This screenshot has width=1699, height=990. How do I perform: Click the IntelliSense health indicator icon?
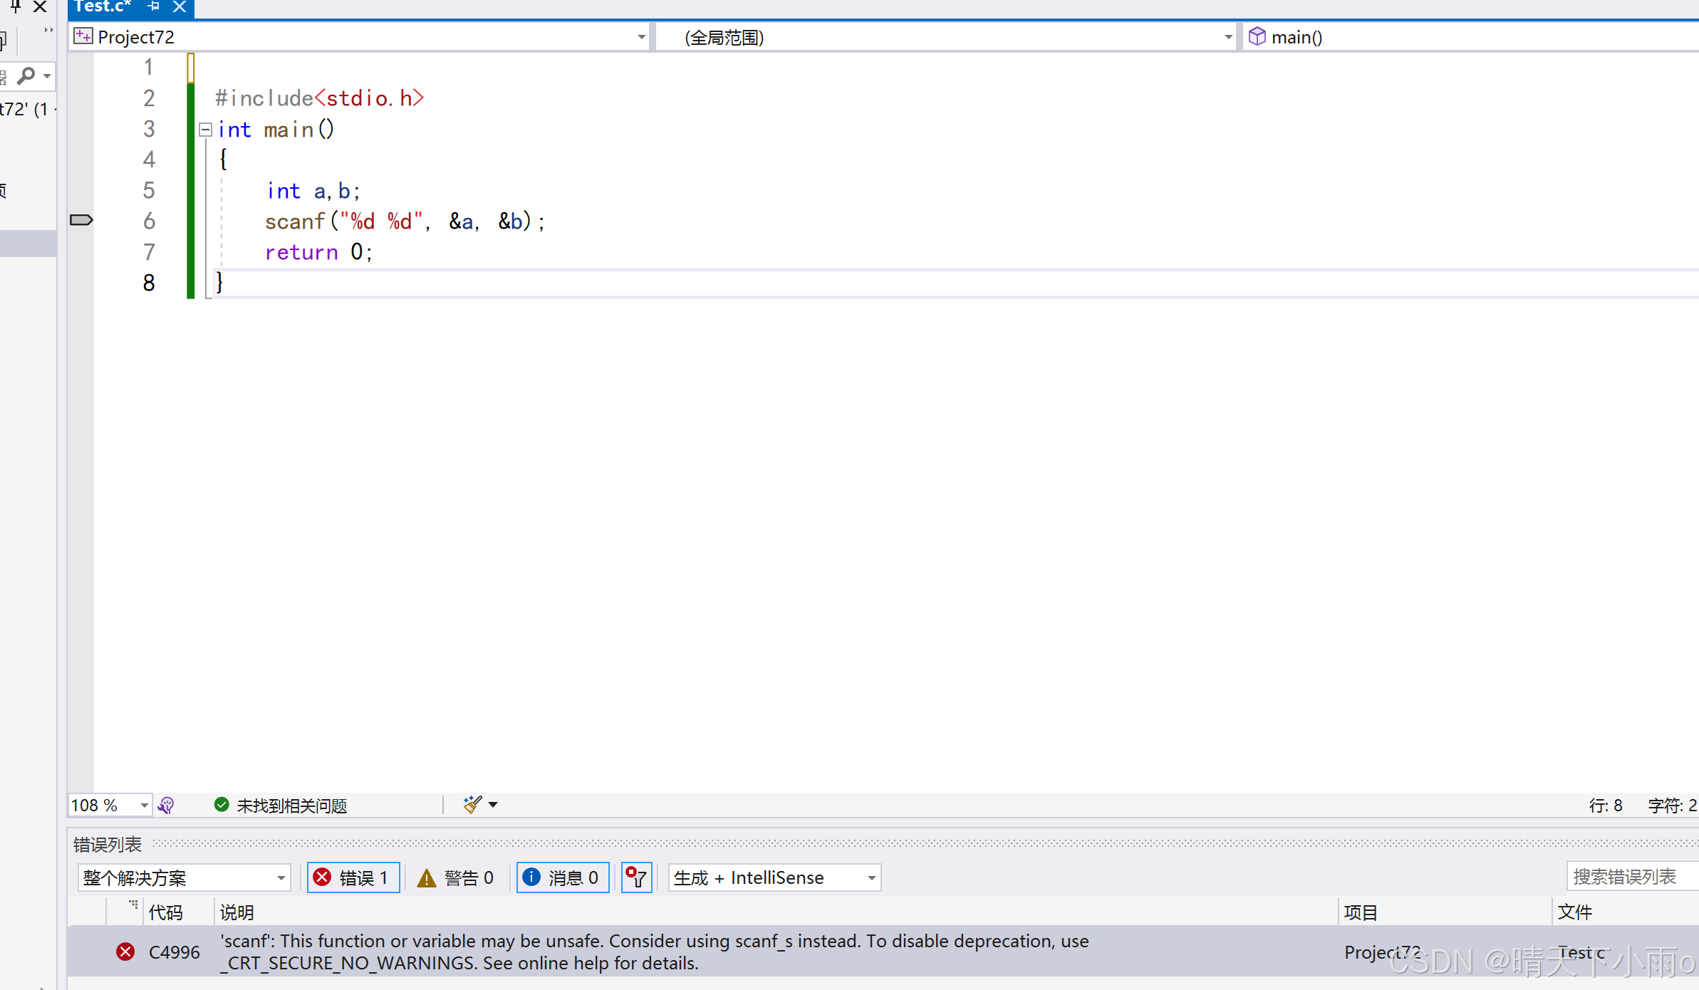point(166,805)
